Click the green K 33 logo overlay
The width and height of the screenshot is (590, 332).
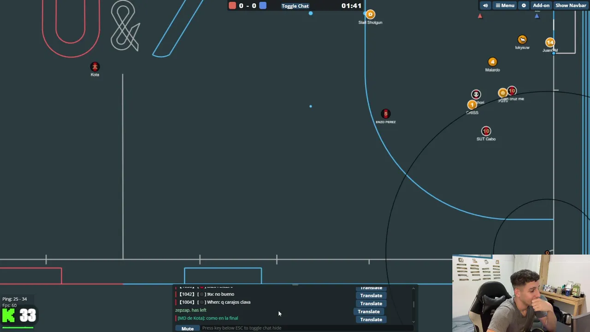(x=19, y=316)
